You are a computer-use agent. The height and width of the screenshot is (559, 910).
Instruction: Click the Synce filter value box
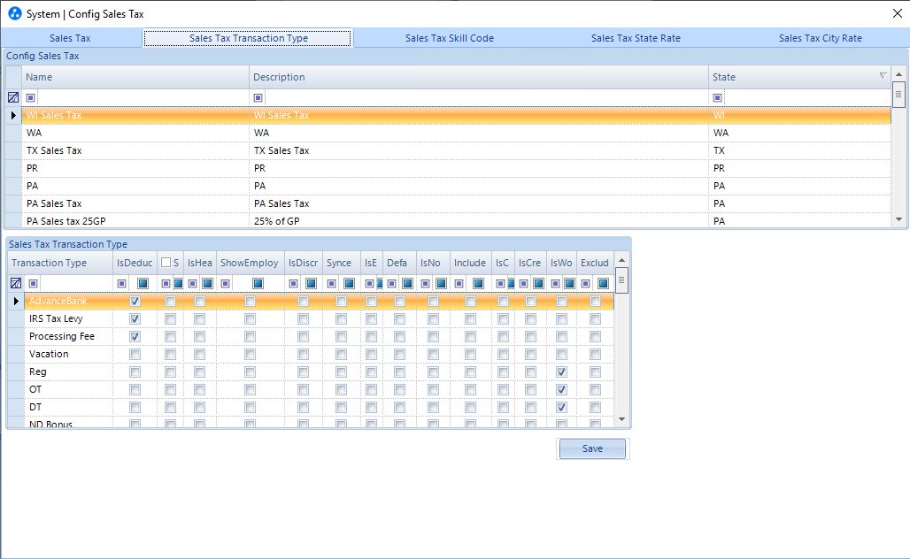(x=349, y=283)
